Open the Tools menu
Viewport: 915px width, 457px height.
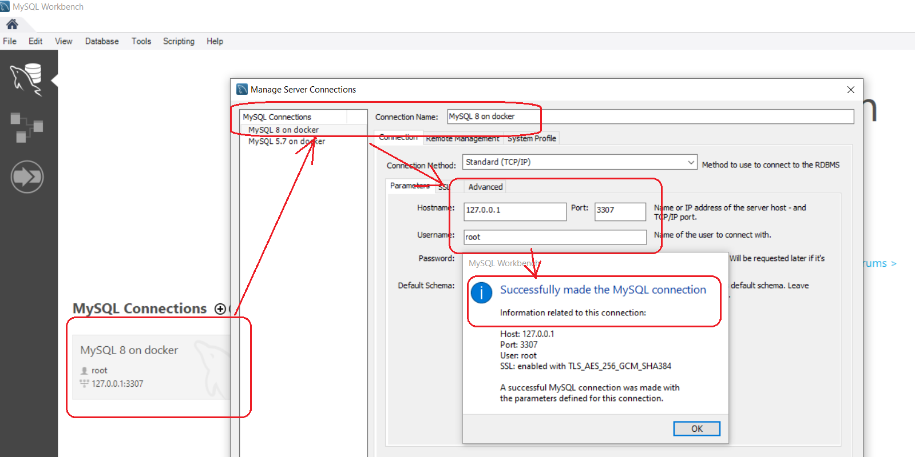click(x=141, y=41)
